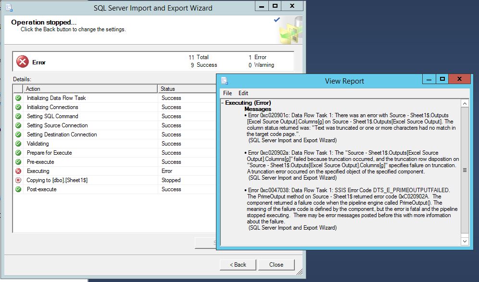Select the Initializing Data Flow Task row
Viewport: 479px width, 282px height.
(114, 98)
